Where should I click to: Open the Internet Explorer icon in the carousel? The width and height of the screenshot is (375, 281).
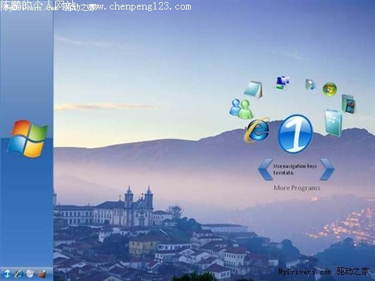pos(256,130)
